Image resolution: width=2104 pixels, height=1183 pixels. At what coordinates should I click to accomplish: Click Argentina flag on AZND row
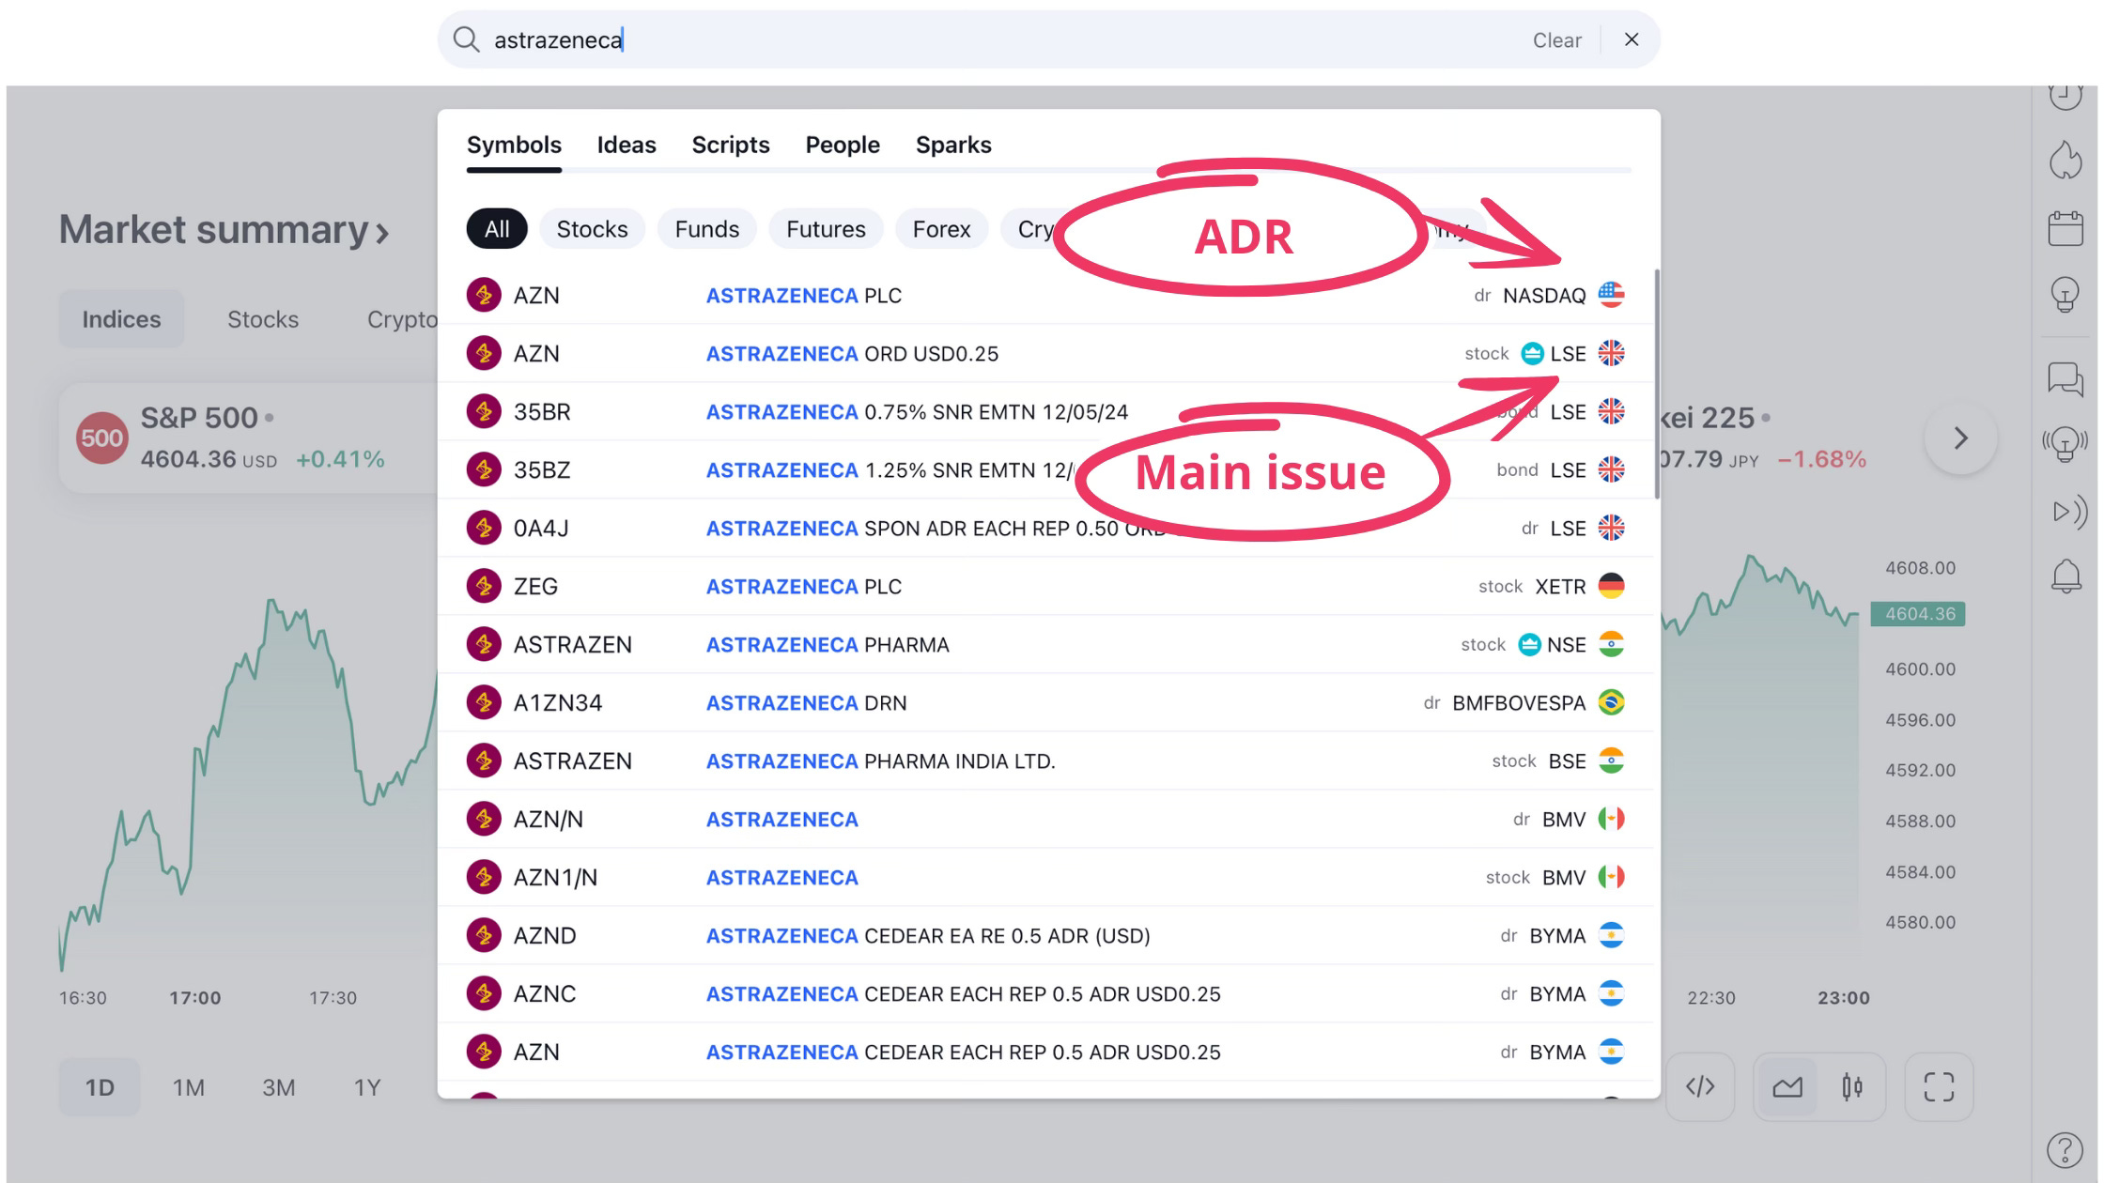click(1611, 935)
